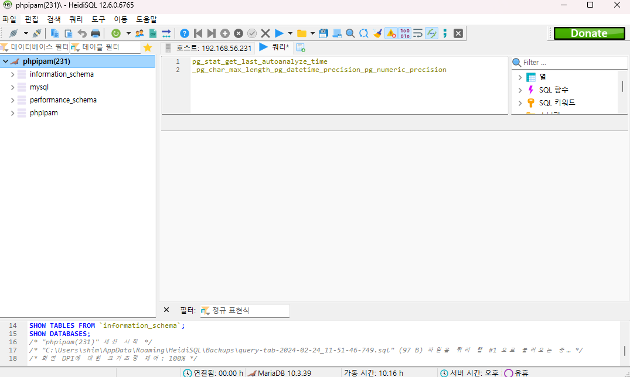This screenshot has height=377, width=630.
Task: Click the export database arrows icon
Action: point(166,33)
